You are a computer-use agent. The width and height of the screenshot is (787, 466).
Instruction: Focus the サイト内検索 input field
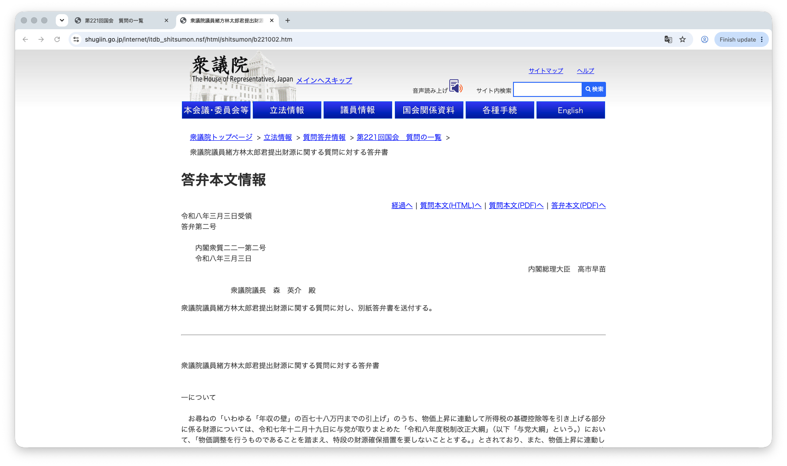pyautogui.click(x=548, y=89)
